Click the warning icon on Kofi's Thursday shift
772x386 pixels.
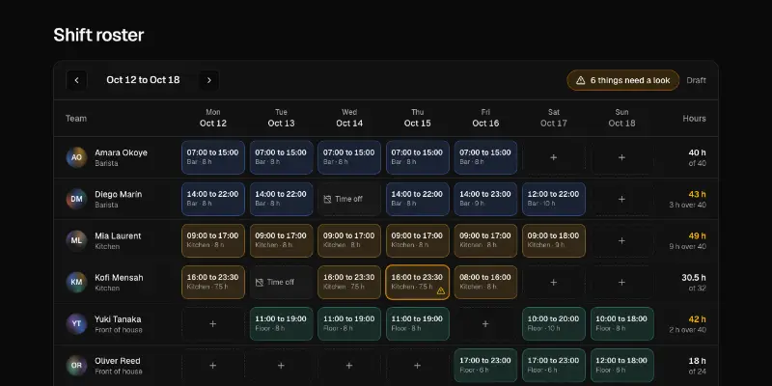point(441,291)
